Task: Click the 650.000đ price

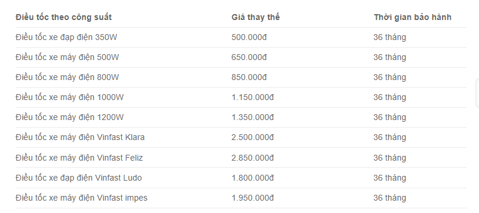Action: (249, 58)
